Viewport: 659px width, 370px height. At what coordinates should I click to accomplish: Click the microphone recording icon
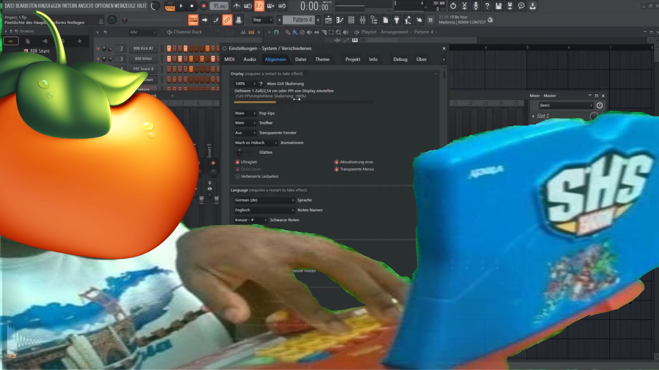tap(476, 6)
